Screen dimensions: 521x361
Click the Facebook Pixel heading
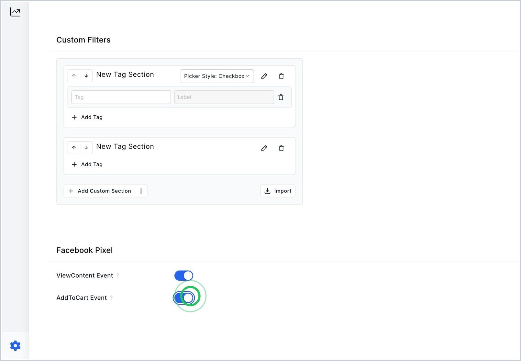84,250
